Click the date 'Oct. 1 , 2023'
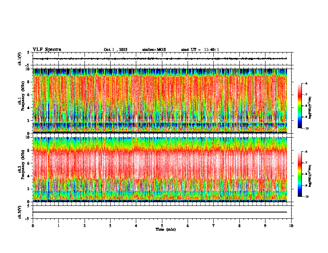Viewport: 328px width, 253px height. (x=116, y=50)
